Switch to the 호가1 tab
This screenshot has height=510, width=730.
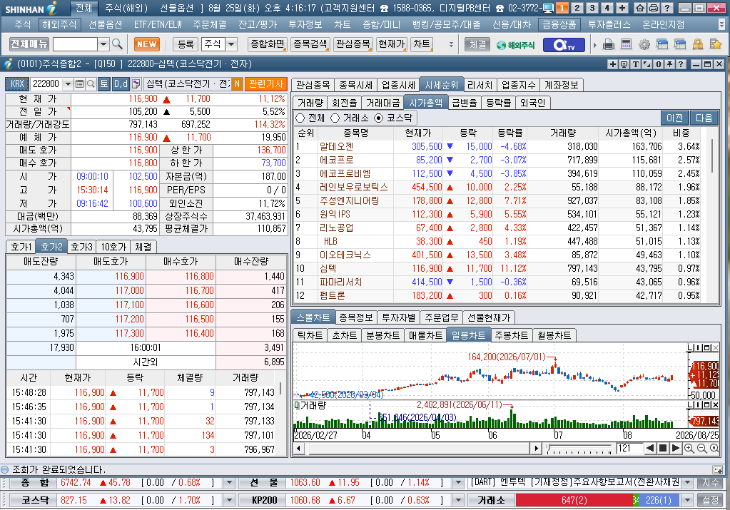(x=21, y=247)
